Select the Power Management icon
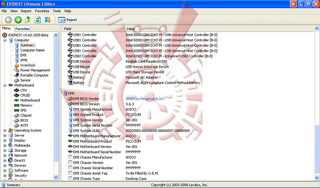 (x=17, y=70)
